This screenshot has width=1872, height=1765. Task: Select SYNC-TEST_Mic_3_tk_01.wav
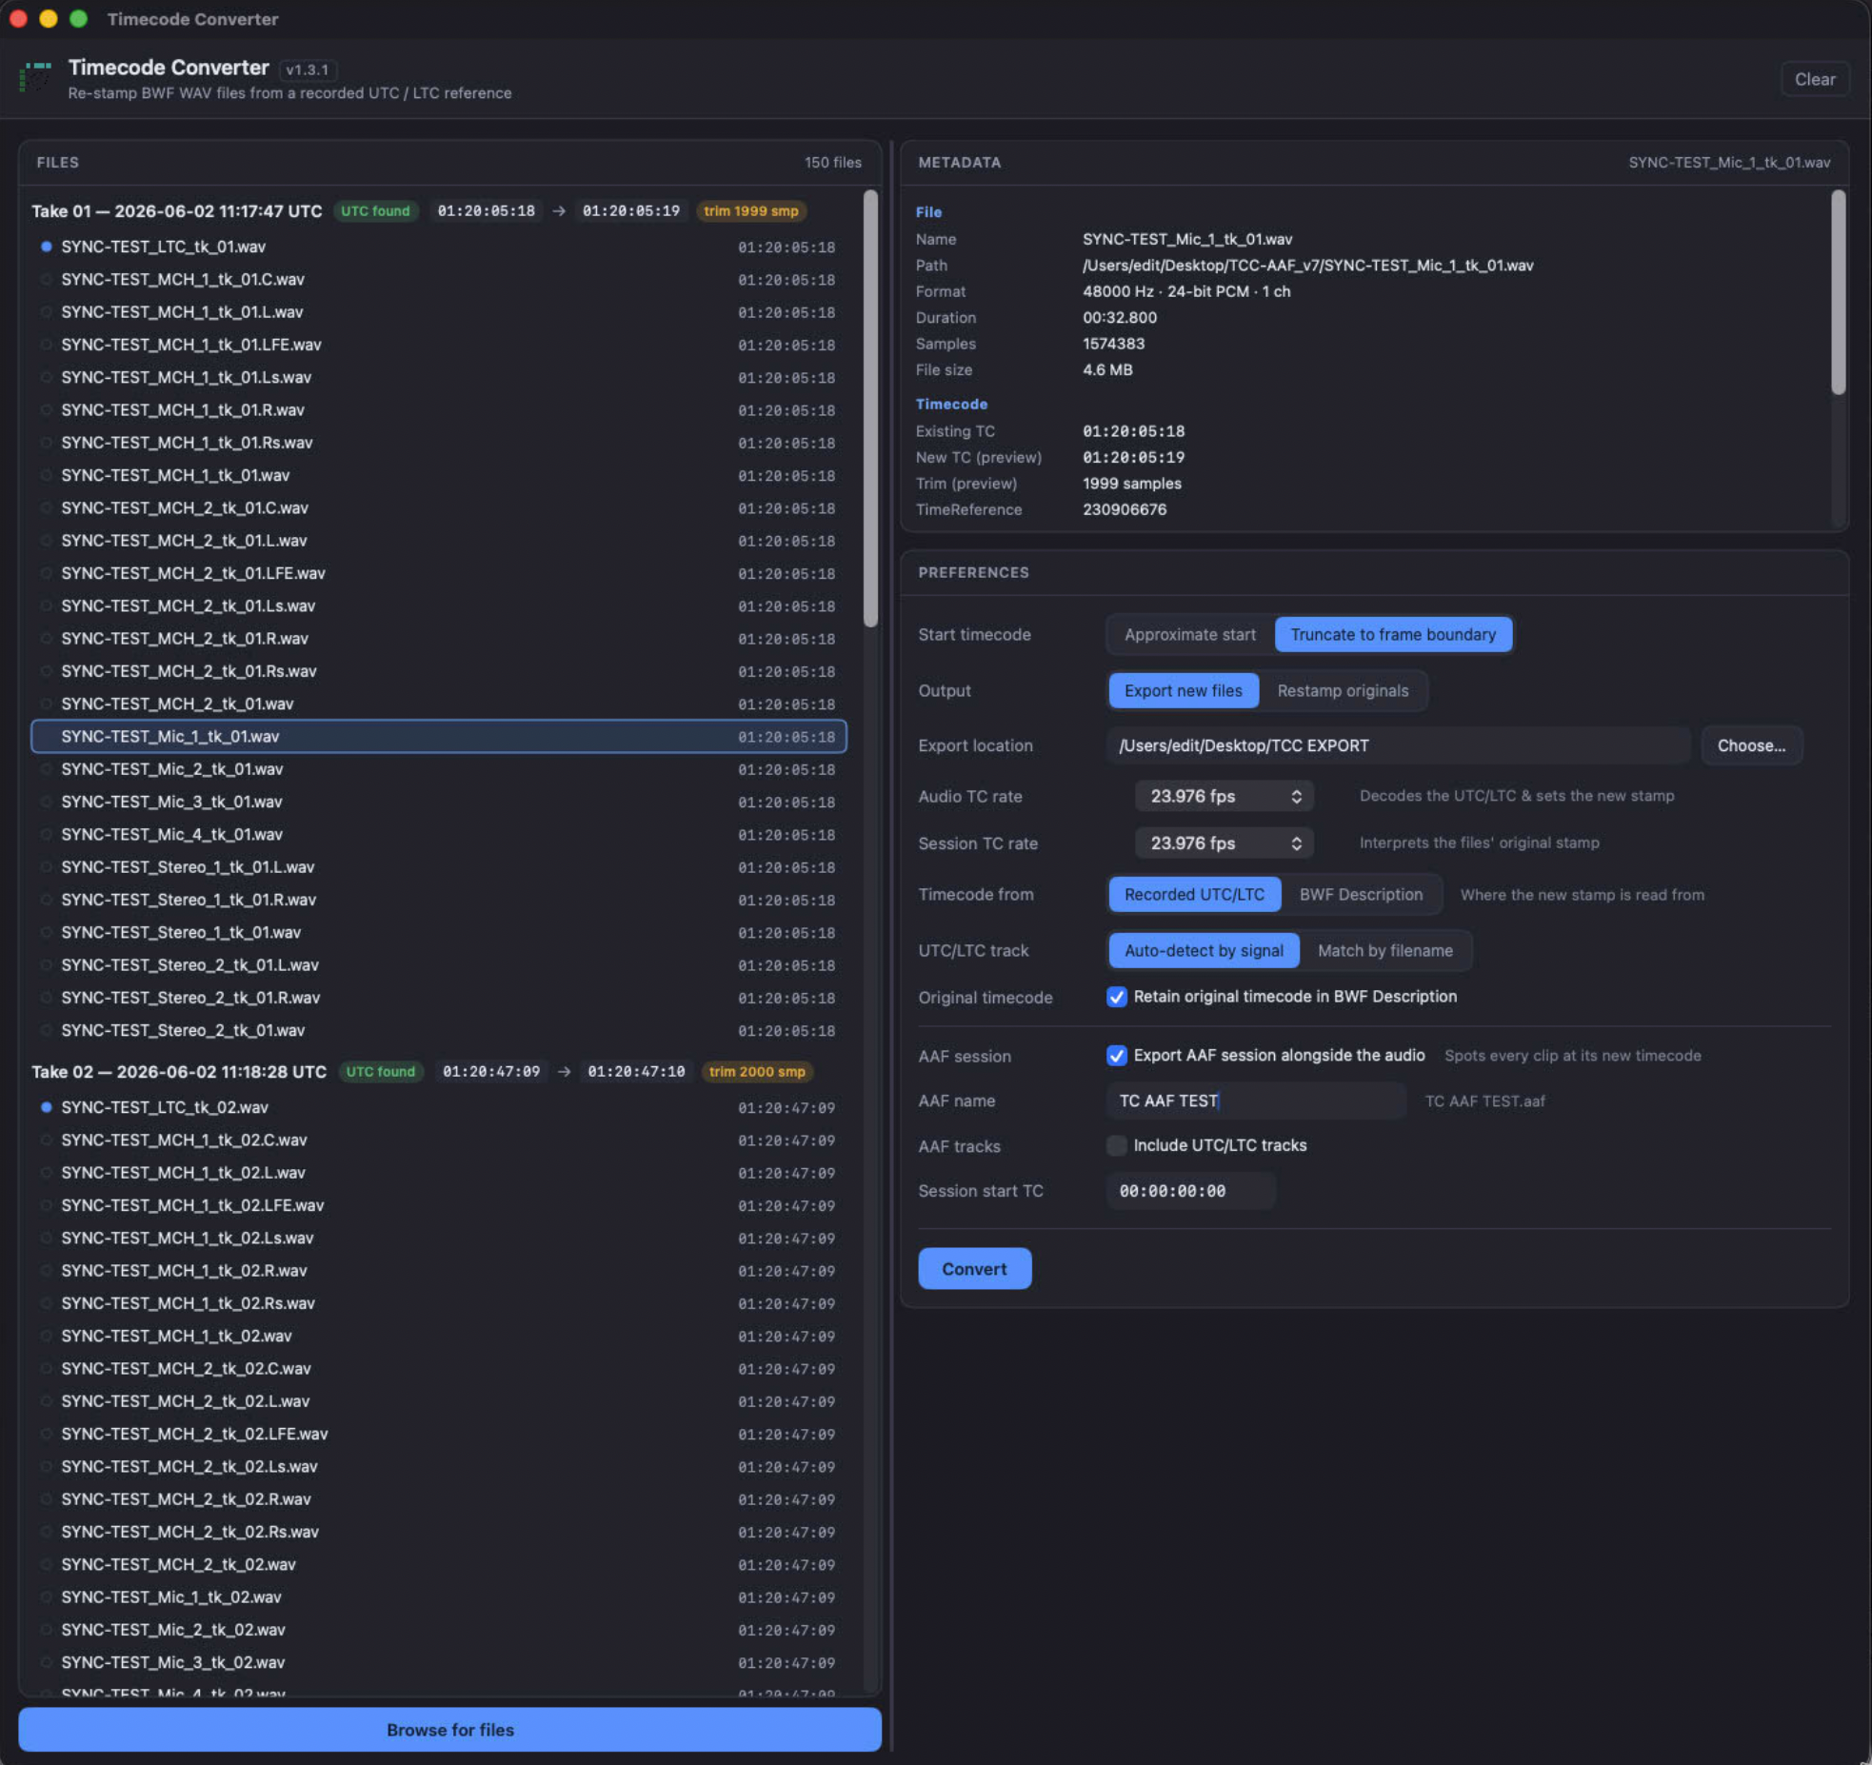pyautogui.click(x=439, y=802)
